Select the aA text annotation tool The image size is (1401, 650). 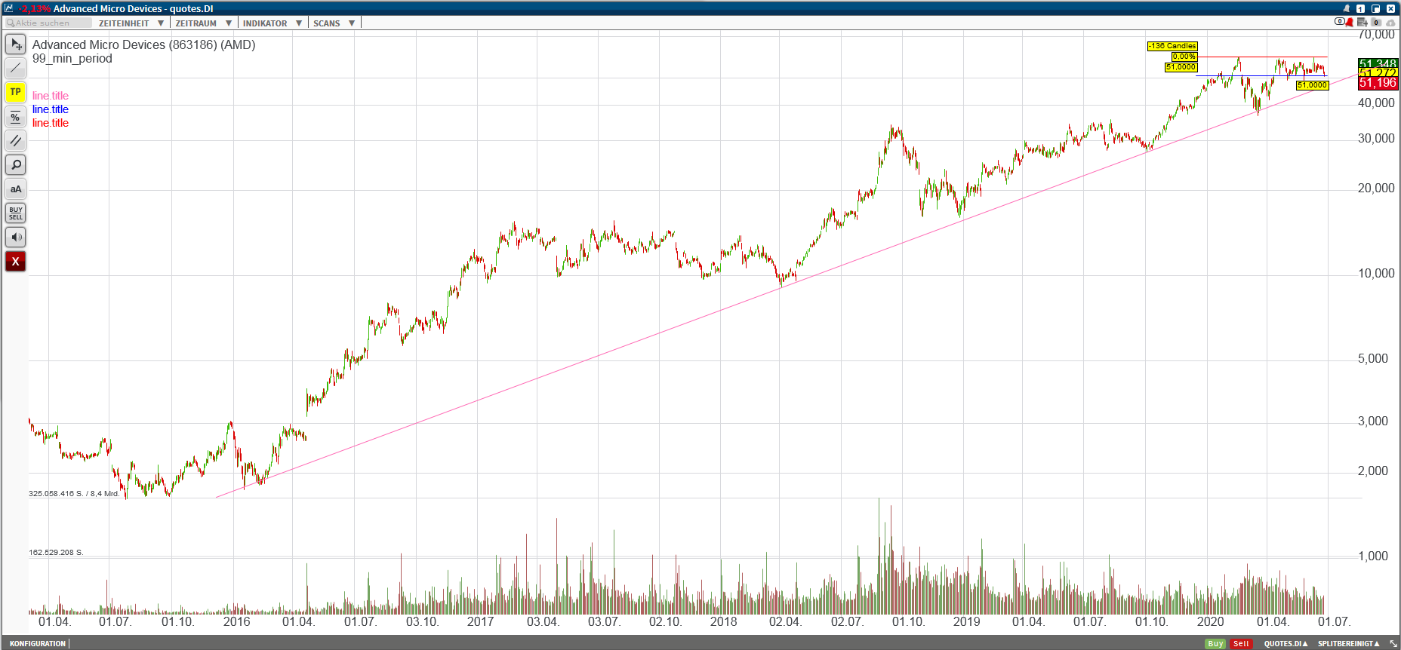pyautogui.click(x=16, y=189)
